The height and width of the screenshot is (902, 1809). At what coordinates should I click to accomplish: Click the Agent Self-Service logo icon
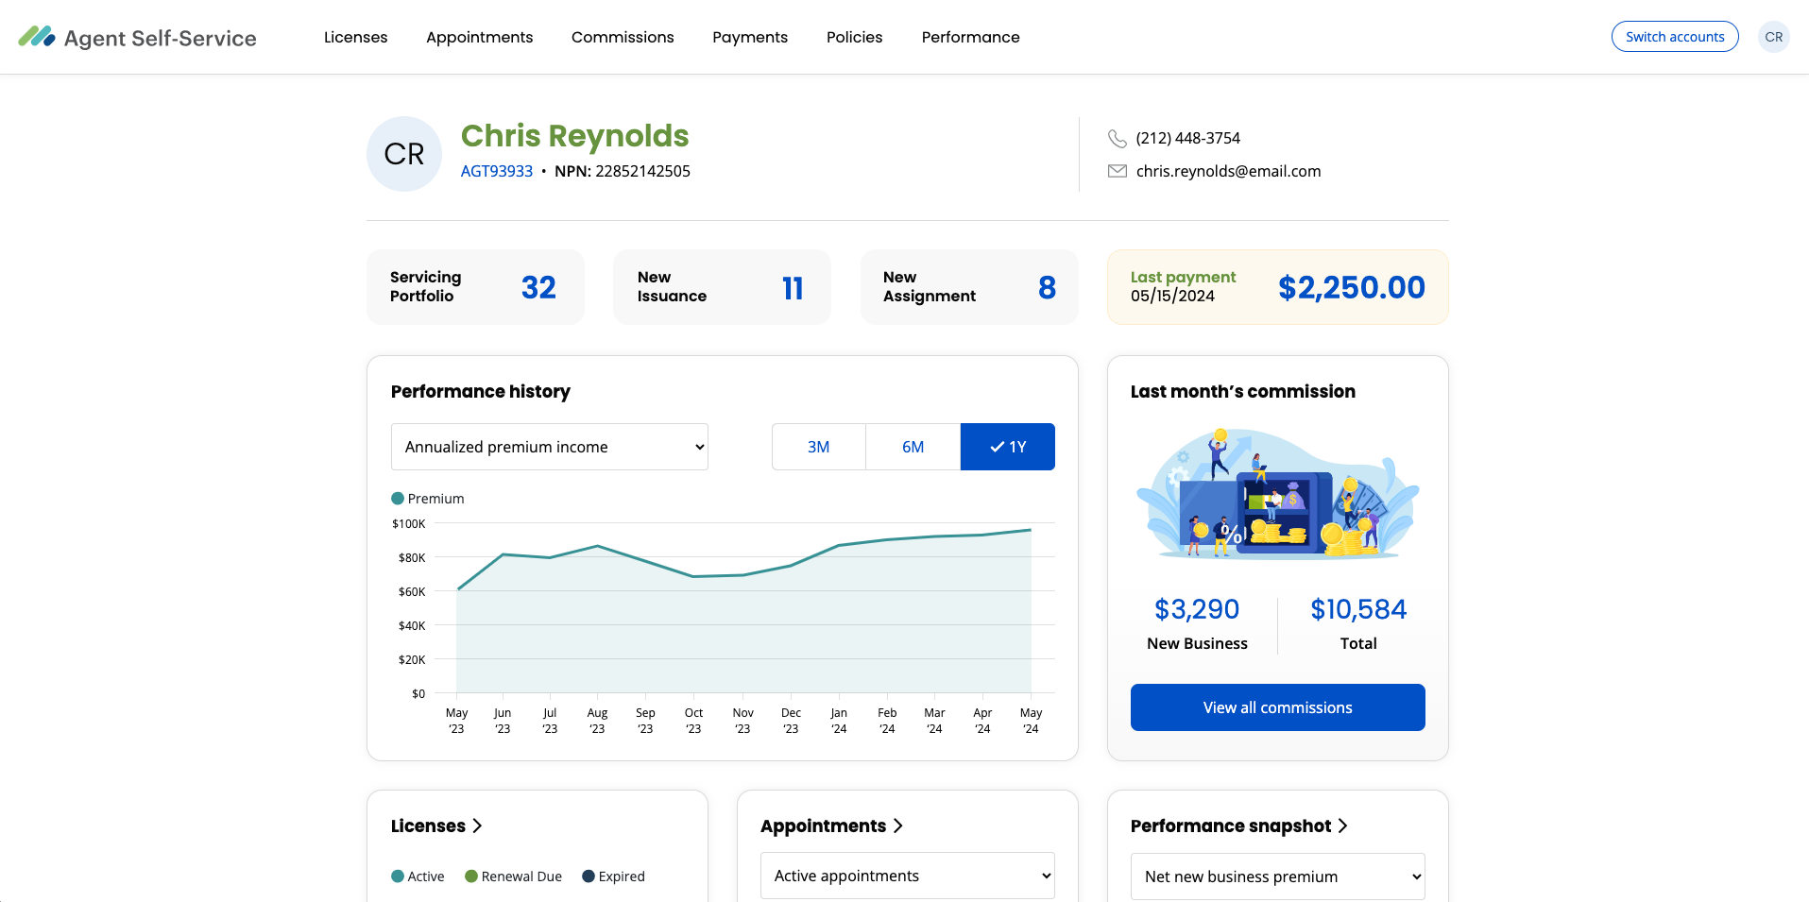click(x=37, y=37)
